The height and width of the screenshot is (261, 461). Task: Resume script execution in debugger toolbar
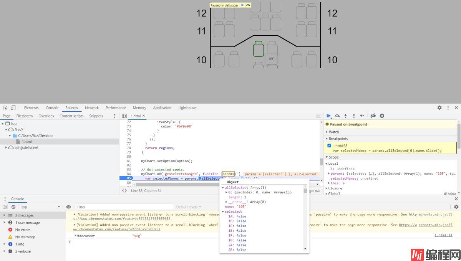pos(329,116)
